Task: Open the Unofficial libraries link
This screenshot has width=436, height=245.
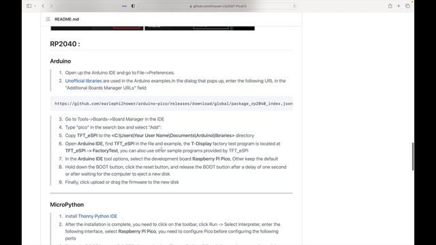Action: 83,81
